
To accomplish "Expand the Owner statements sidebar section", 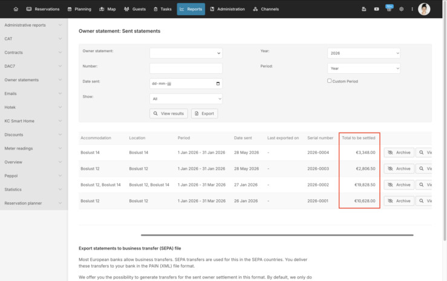I will point(34,80).
